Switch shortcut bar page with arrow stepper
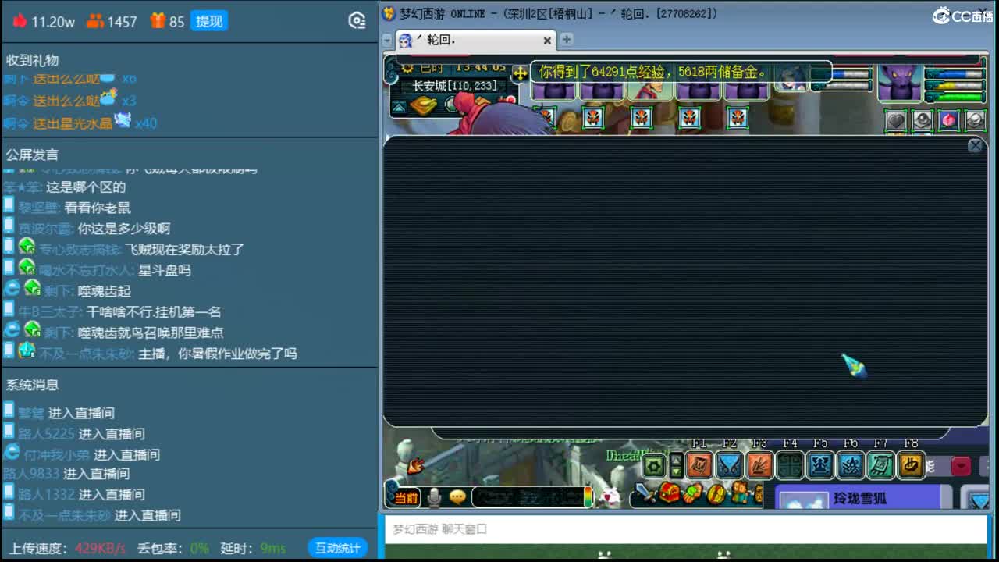The image size is (999, 562). 676,466
